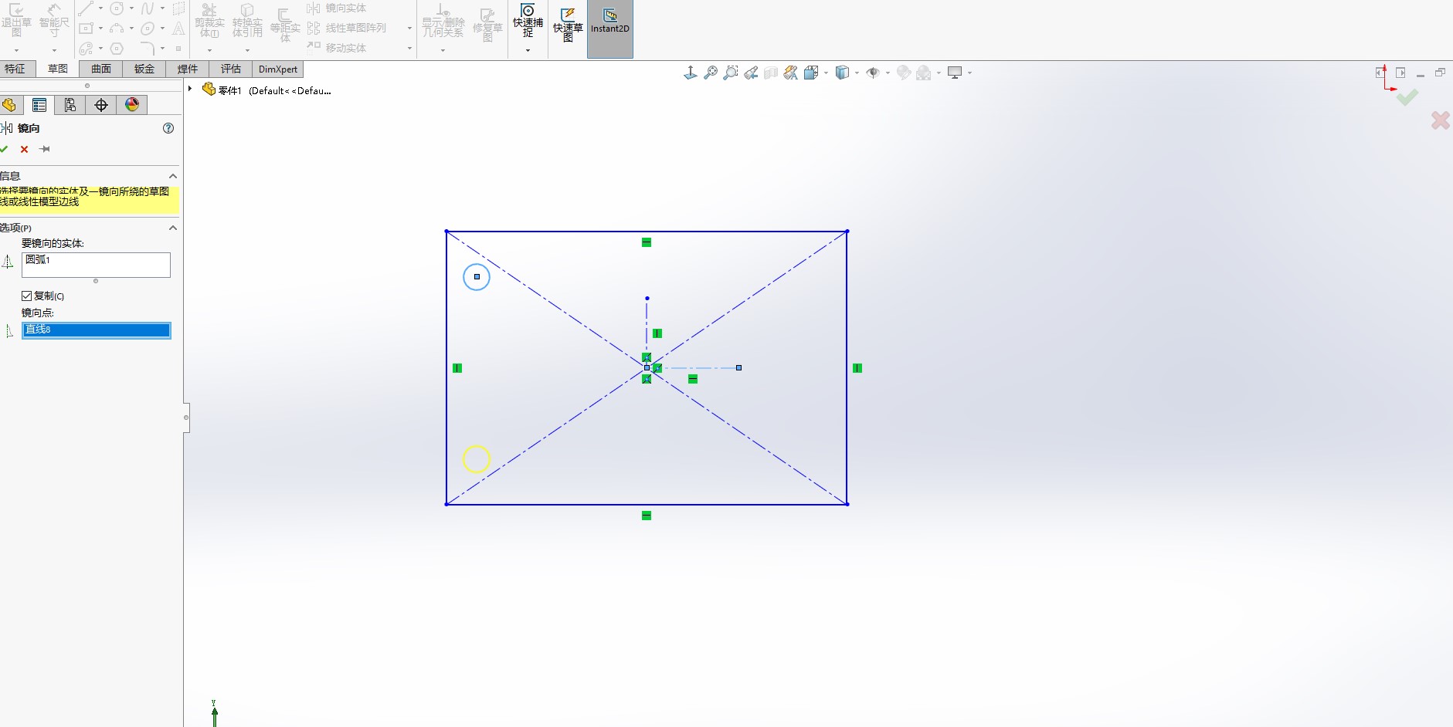The height and width of the screenshot is (727, 1453).
Task: Switch to the DimXpert tab
Action: point(278,69)
